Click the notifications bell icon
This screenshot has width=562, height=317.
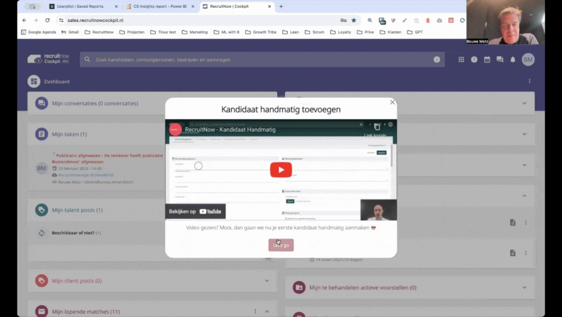pos(513,60)
